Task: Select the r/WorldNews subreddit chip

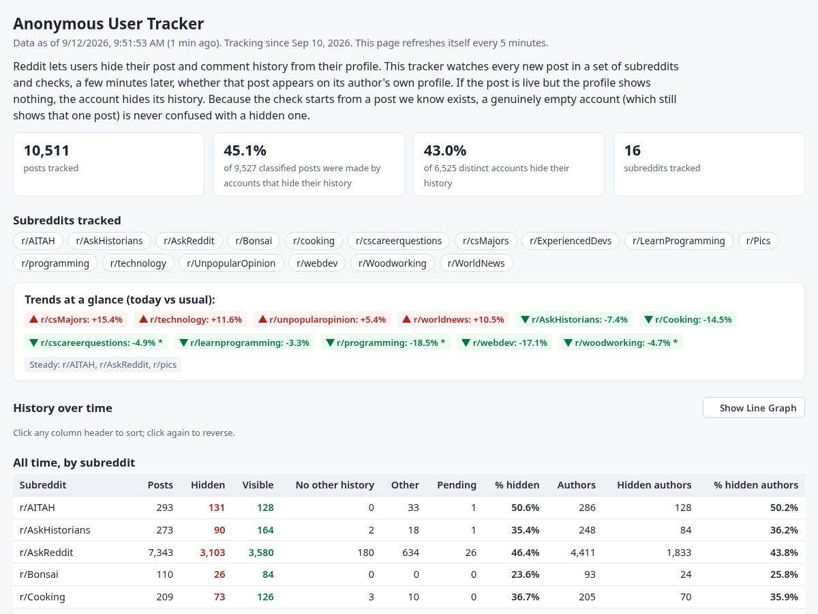Action: click(x=476, y=263)
